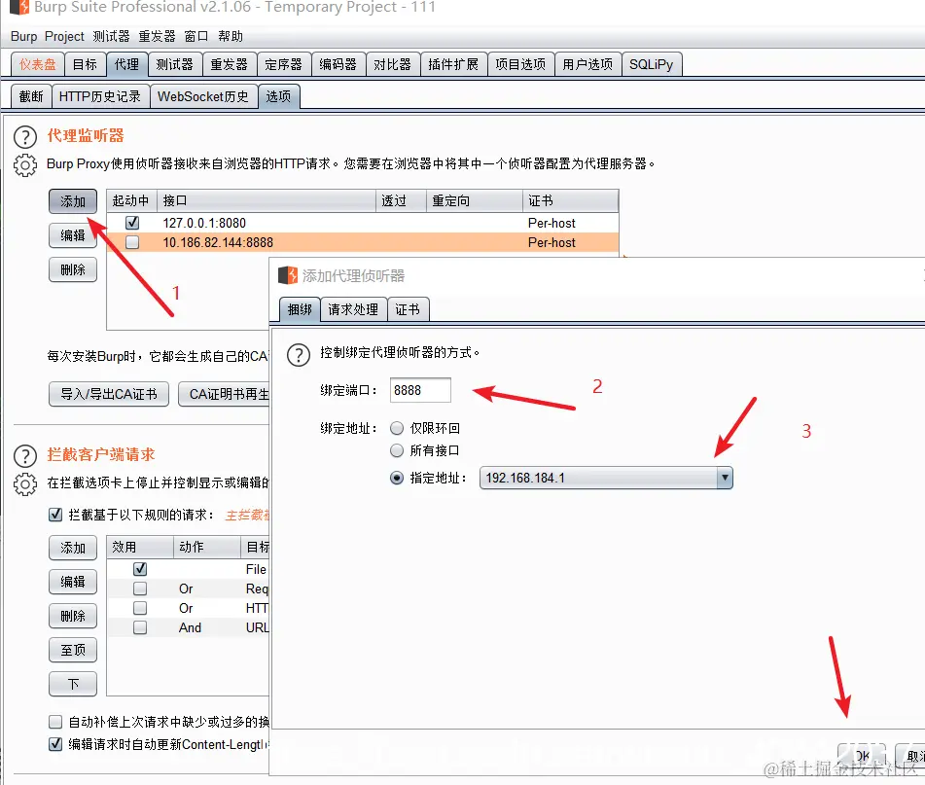Viewport: 925px width, 785px height.
Task: Click the help icon next to 代理监听器 heading
Action: coord(24,136)
